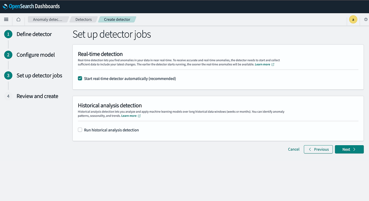The width and height of the screenshot is (369, 201).
Task: Click Real-time detection heading
Action: pos(100,54)
